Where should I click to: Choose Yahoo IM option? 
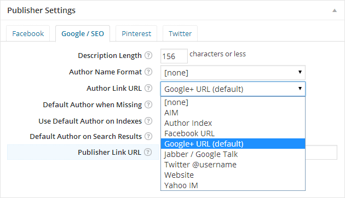coord(233,185)
